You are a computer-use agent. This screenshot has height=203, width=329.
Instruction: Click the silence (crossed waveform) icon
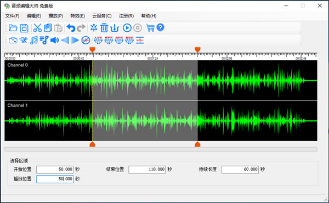point(86,40)
